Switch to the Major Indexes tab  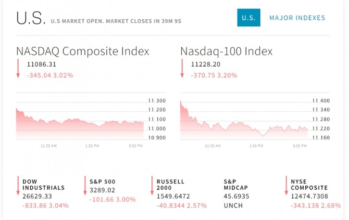[x=297, y=18]
